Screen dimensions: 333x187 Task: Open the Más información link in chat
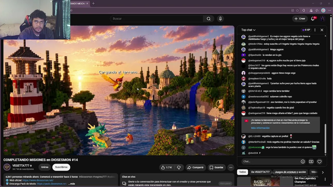click(260, 128)
